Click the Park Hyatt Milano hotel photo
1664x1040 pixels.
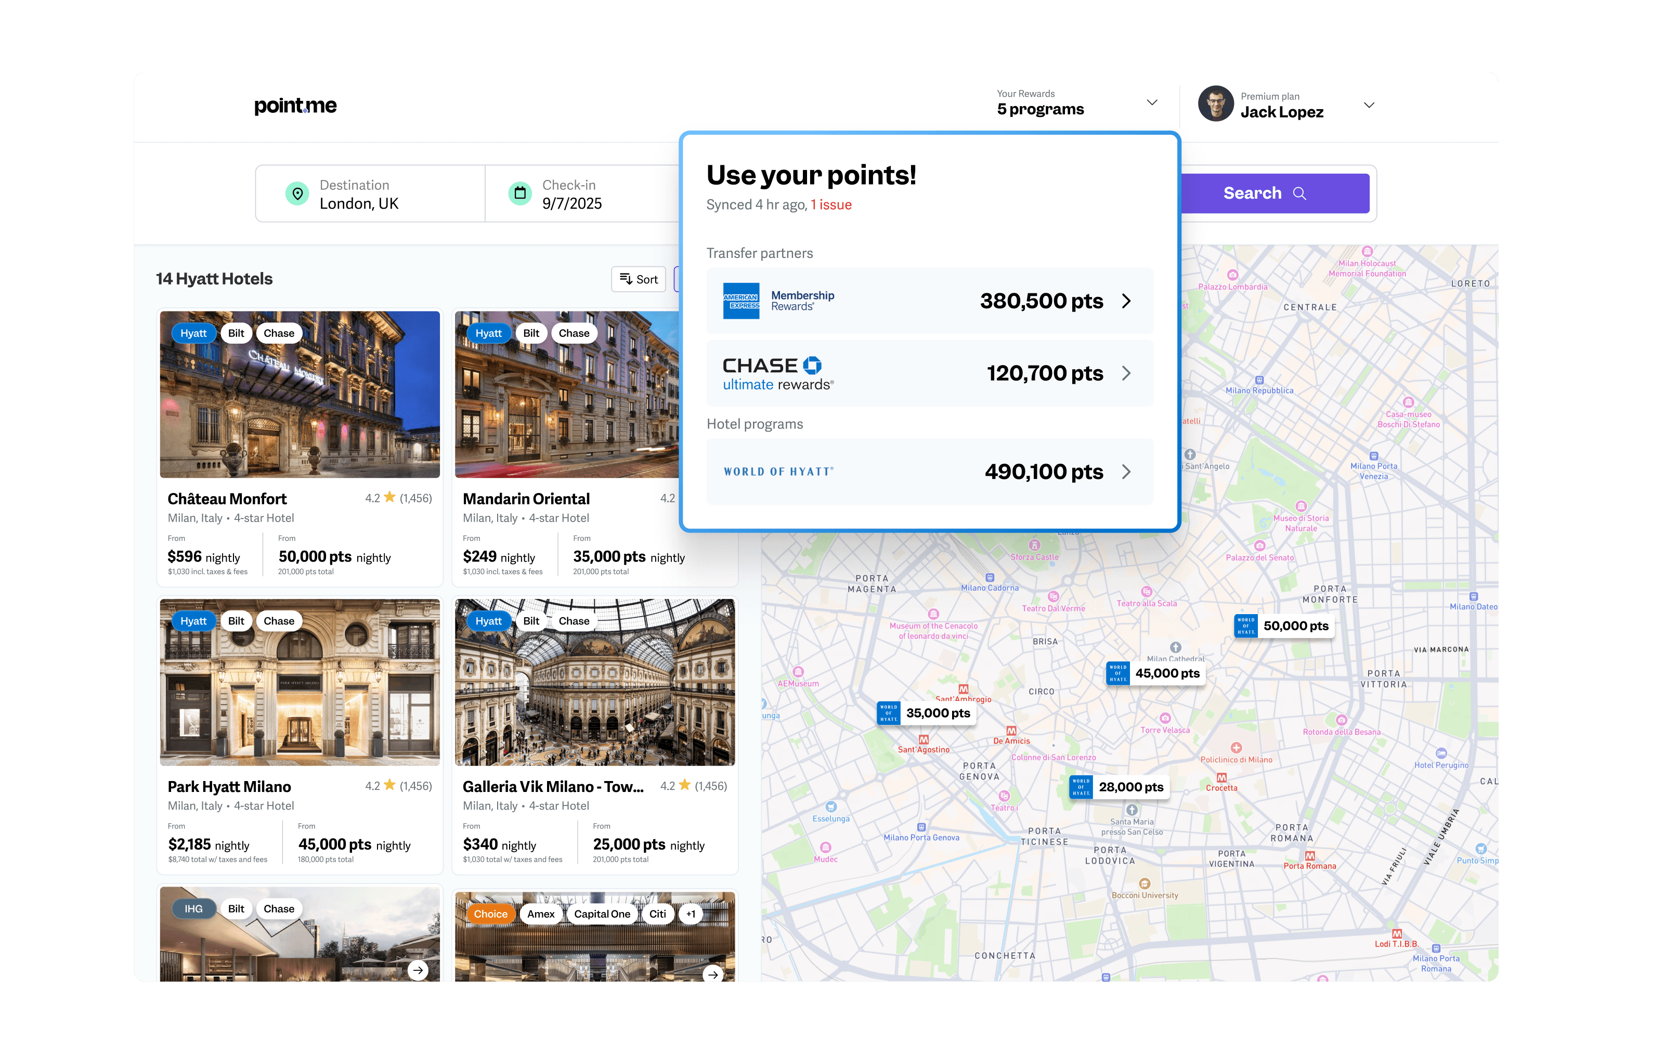click(x=300, y=682)
